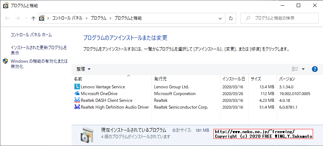Click install date 2020/03/26

[233, 94]
